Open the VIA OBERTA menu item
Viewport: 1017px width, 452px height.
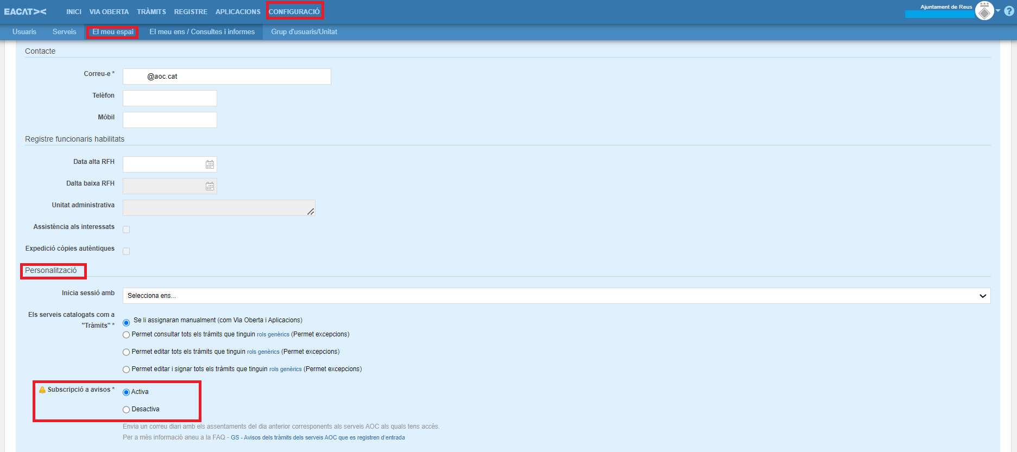109,11
